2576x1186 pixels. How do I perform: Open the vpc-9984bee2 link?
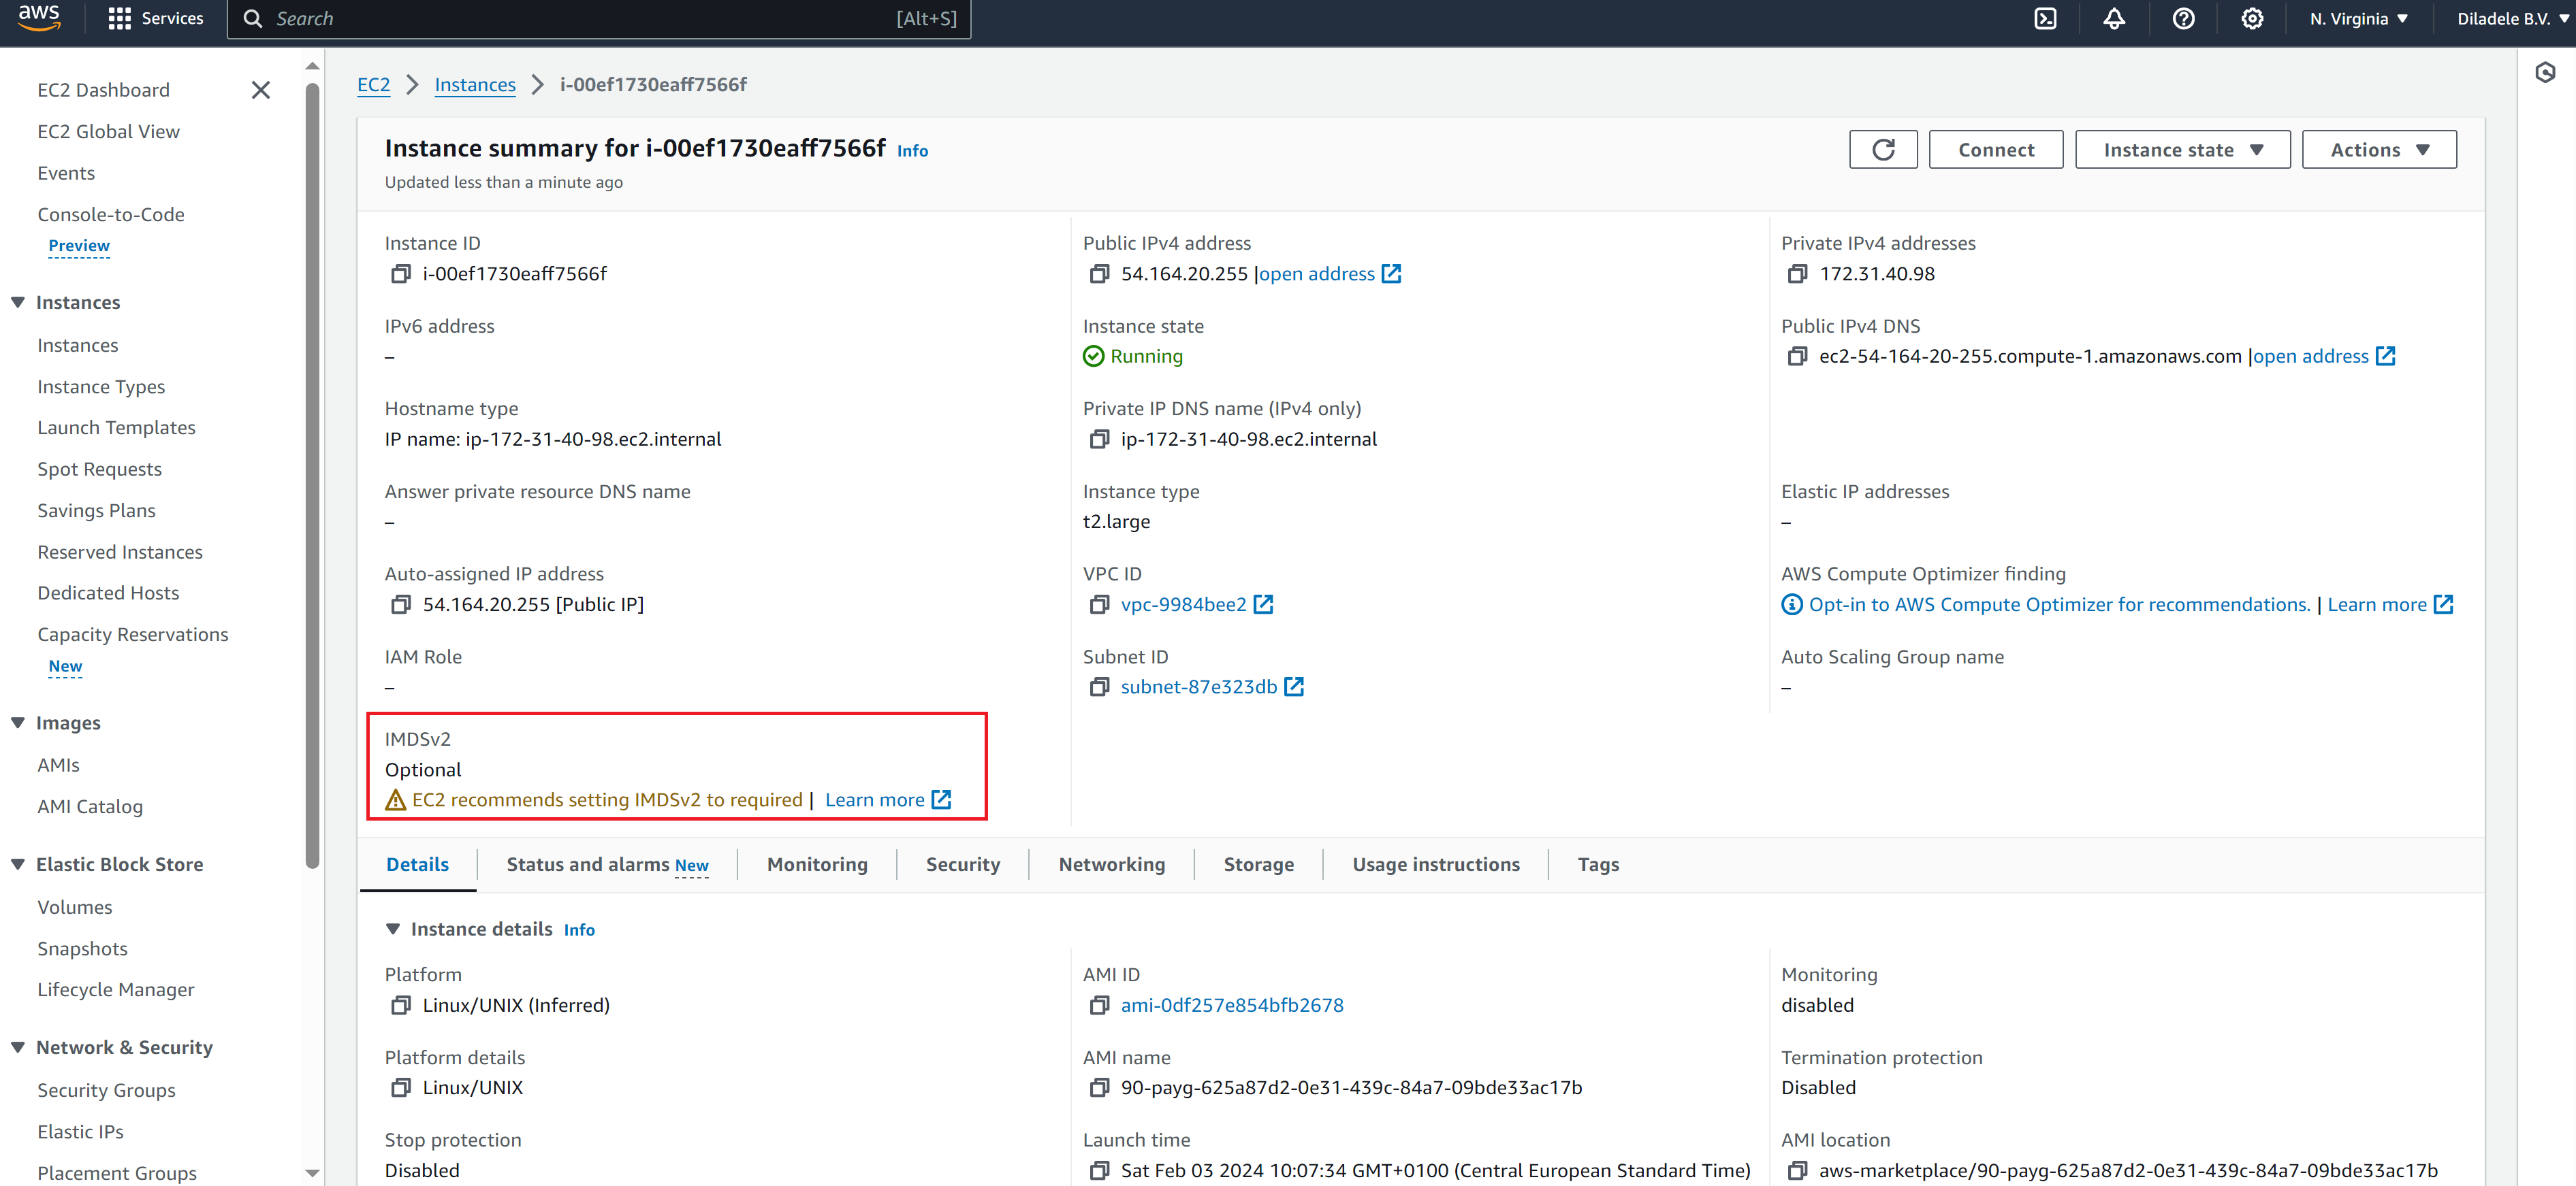coord(1183,604)
